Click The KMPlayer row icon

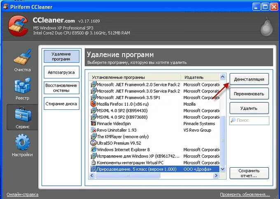click(93, 137)
